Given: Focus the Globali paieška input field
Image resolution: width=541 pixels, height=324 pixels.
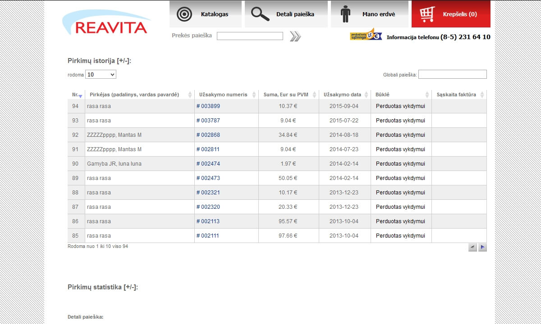Looking at the screenshot, I should pos(453,74).
